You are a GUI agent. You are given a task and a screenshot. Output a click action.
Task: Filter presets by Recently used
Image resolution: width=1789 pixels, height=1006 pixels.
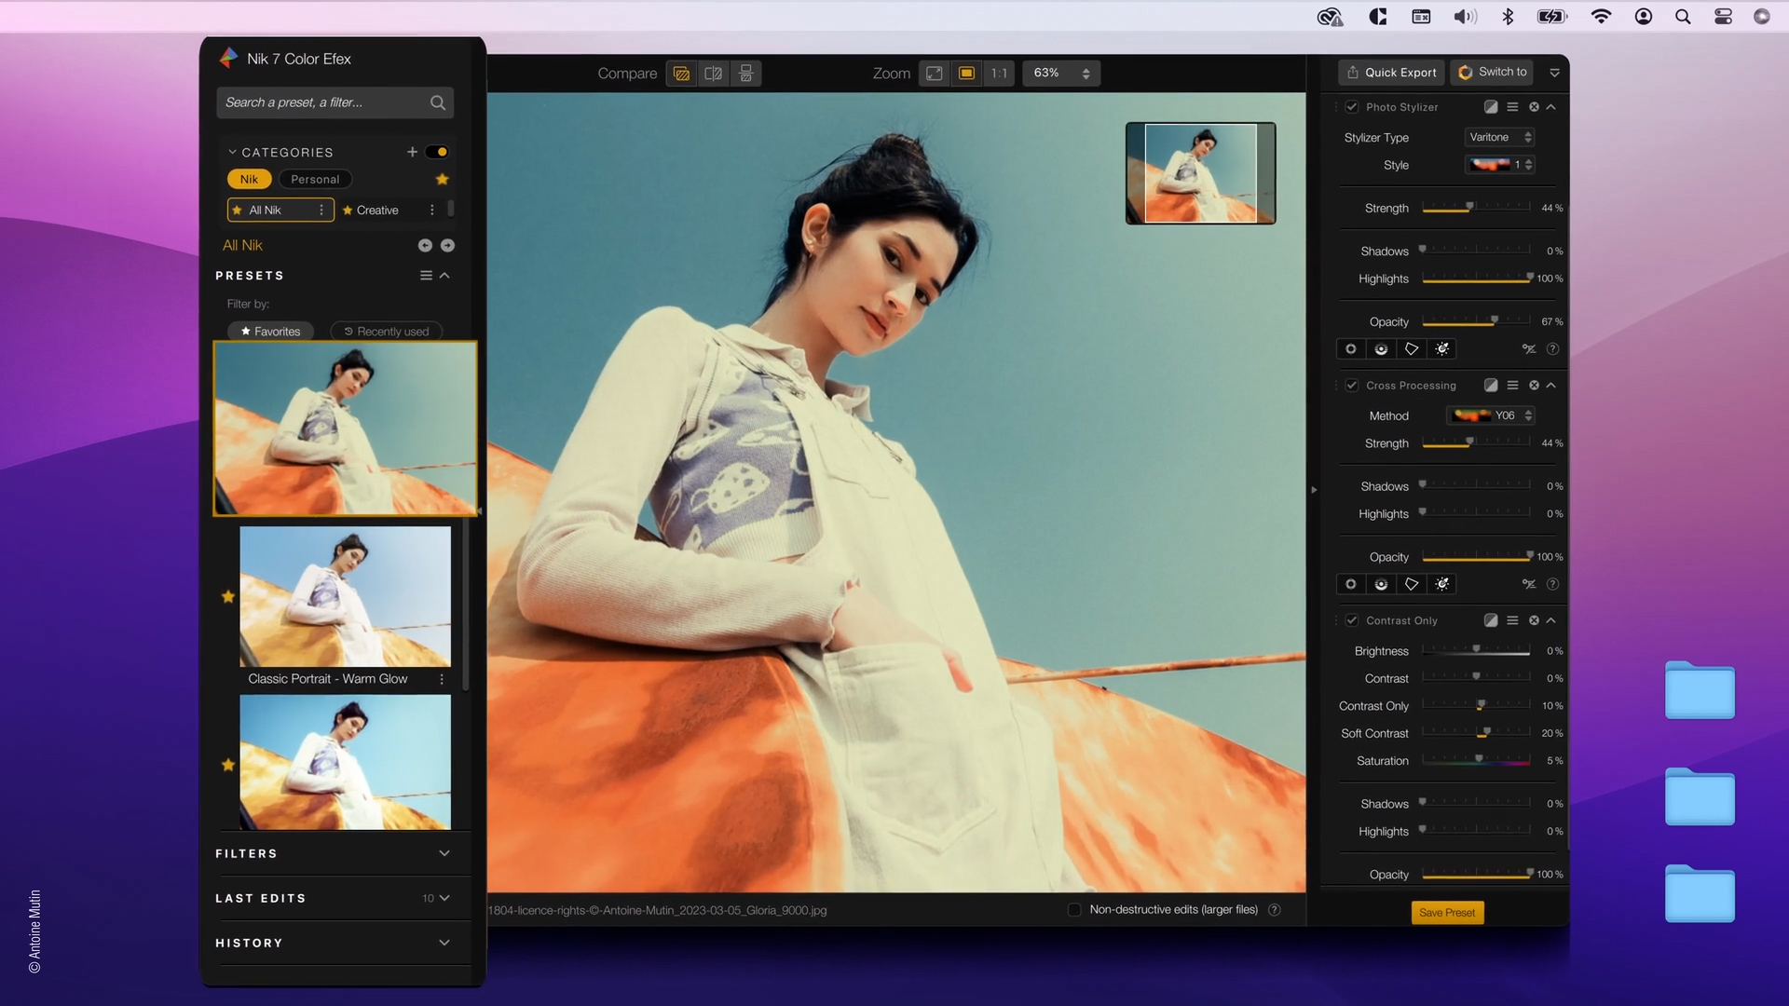click(x=387, y=332)
